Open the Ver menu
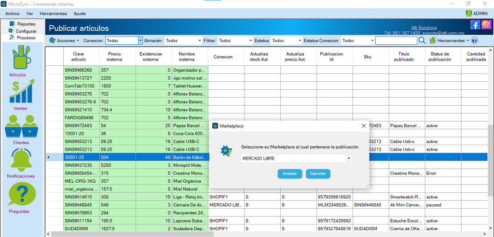 coord(30,13)
